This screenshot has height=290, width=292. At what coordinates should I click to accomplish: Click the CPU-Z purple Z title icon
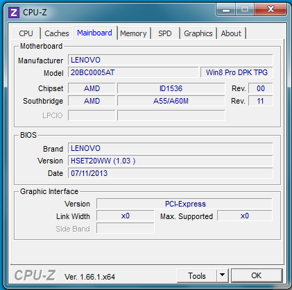[x=14, y=13]
